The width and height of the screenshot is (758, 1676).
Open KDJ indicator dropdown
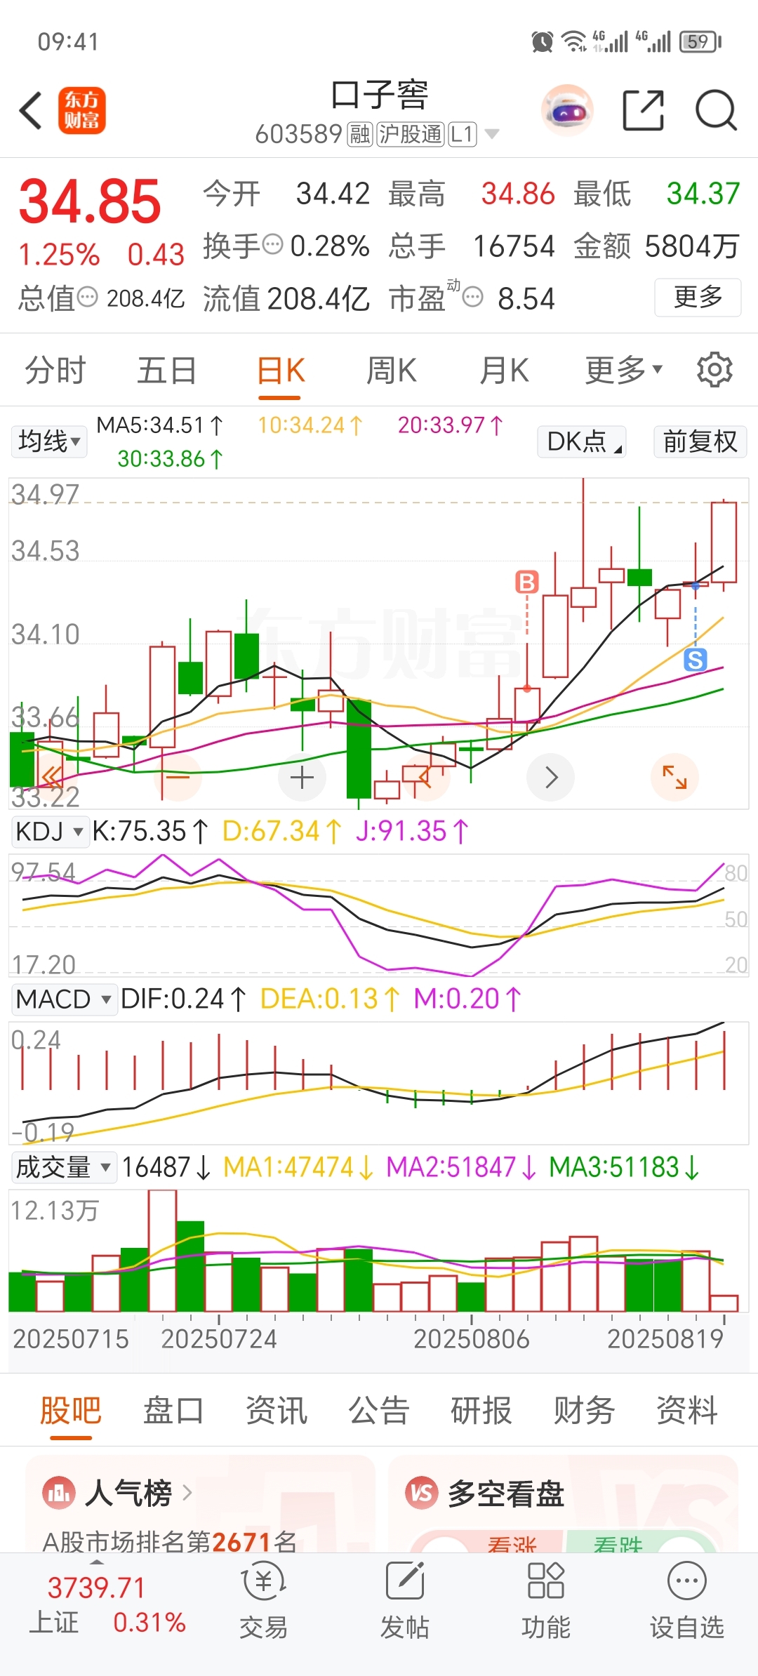click(x=51, y=832)
